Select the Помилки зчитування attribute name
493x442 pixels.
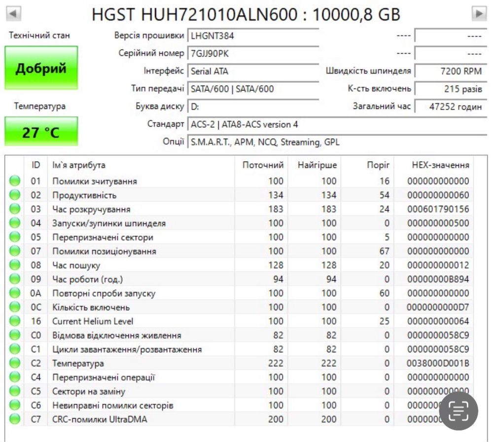(x=95, y=181)
